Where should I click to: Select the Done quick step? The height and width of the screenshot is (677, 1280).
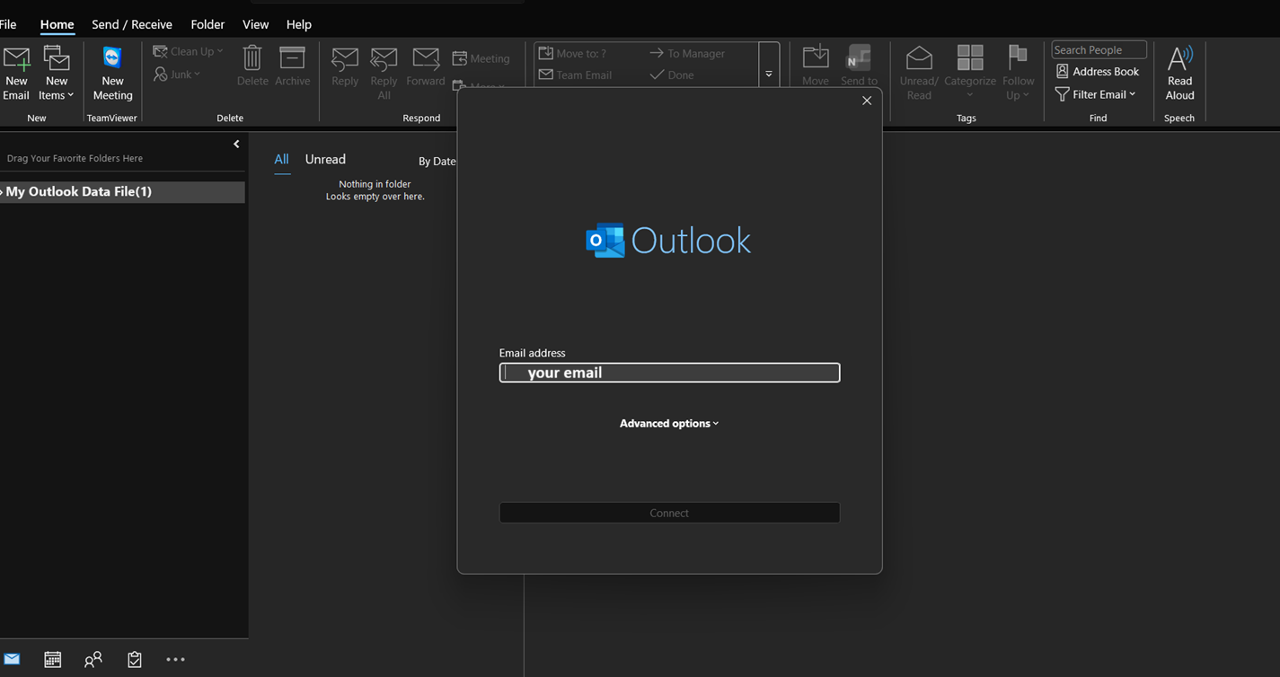click(672, 75)
